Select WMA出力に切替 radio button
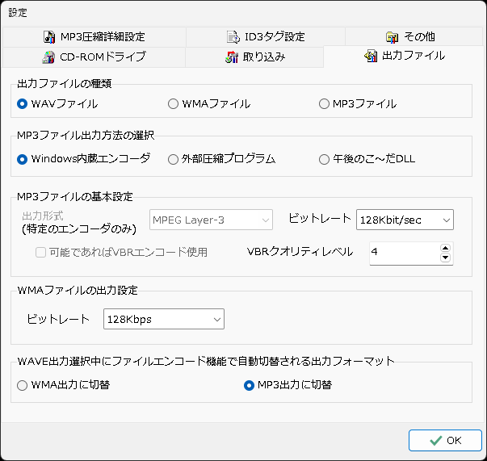Viewport: 487px width, 461px height. pos(63,385)
